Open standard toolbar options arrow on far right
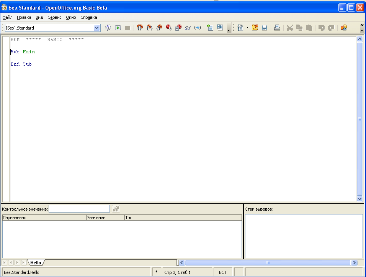 (x=362, y=30)
